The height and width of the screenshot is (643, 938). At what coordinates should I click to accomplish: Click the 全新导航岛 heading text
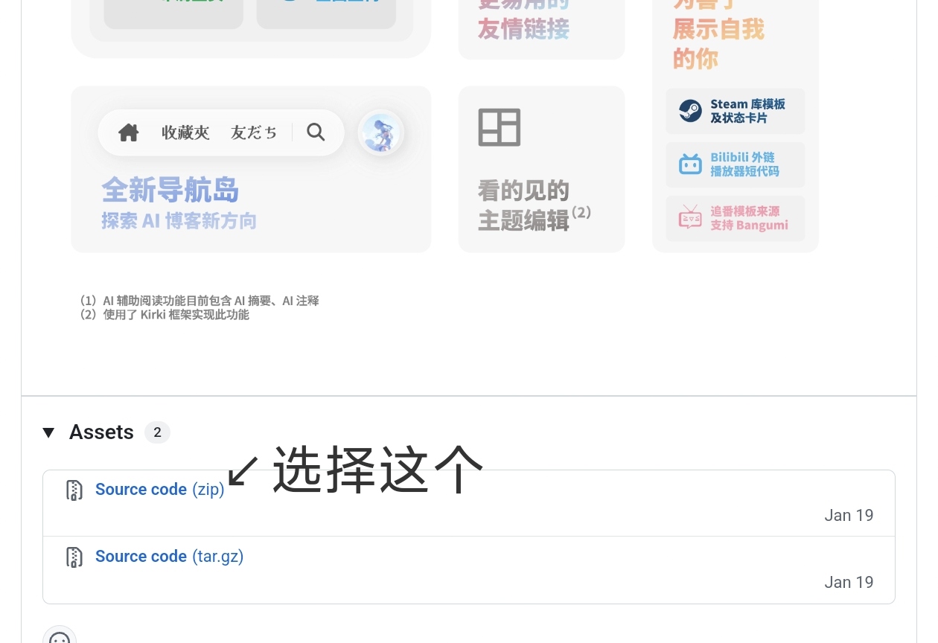pyautogui.click(x=170, y=191)
